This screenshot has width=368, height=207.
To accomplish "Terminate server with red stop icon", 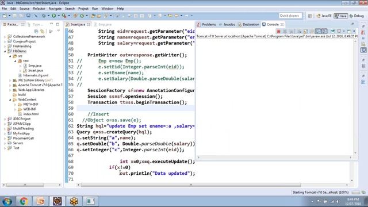I will click(x=278, y=32).
